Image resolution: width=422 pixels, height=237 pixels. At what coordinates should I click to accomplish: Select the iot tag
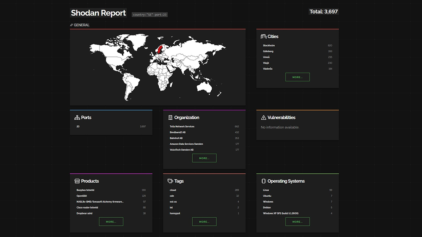pos(171,208)
